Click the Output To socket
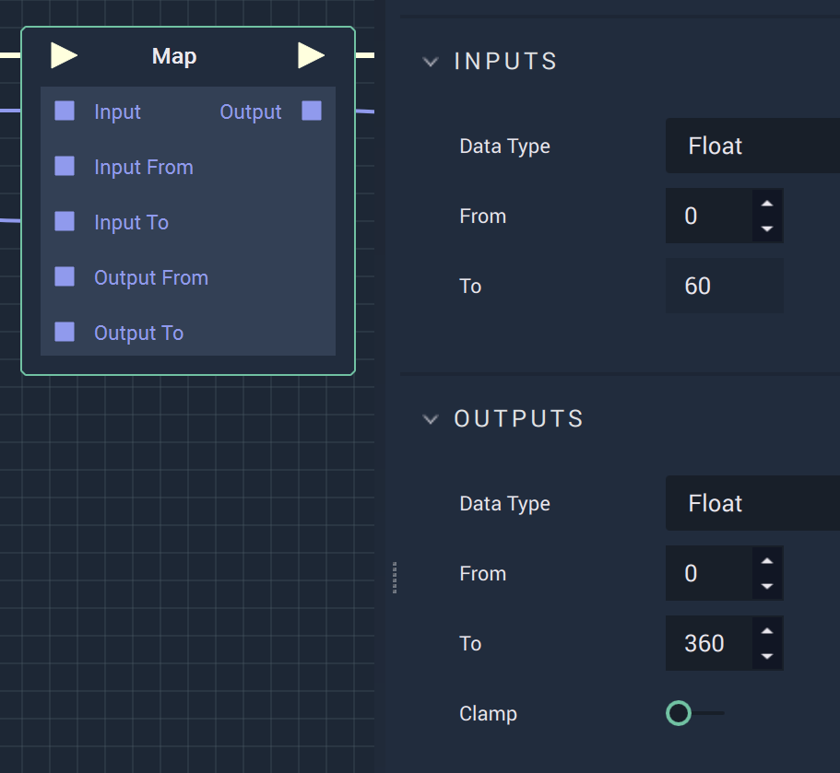Viewport: 840px width, 773px height. [65, 332]
